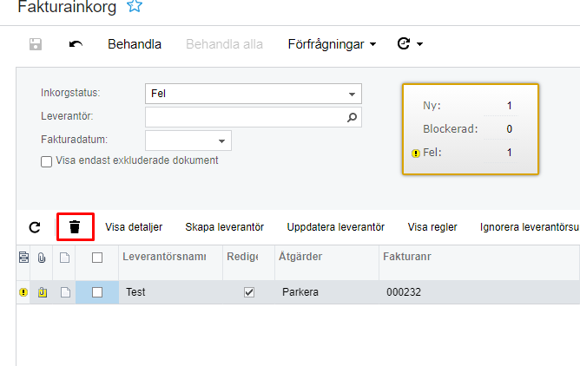This screenshot has width=580, height=366.
Task: Click Uppdatera leverantör button
Action: [335, 227]
